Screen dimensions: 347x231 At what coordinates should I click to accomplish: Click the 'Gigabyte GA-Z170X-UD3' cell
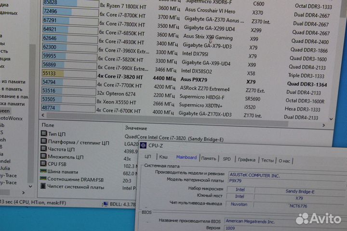[205, 114]
